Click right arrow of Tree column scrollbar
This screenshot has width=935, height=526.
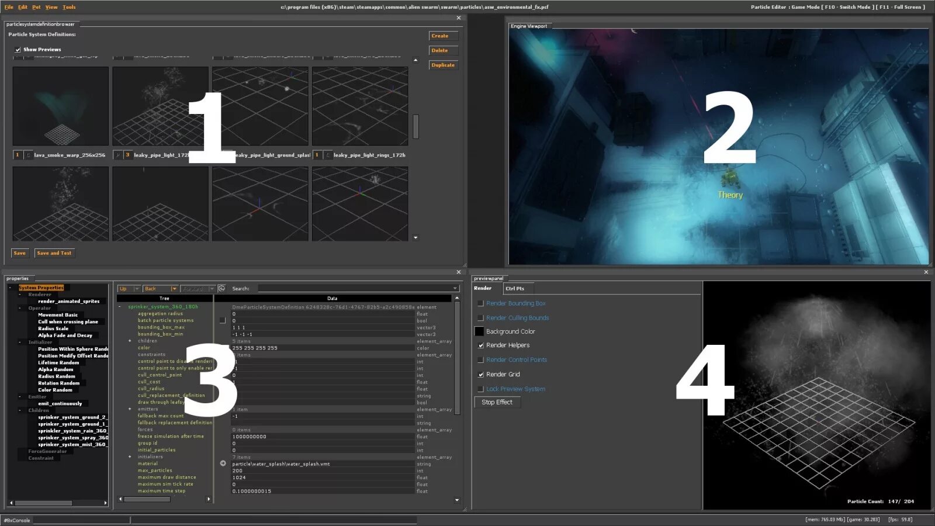click(x=209, y=499)
